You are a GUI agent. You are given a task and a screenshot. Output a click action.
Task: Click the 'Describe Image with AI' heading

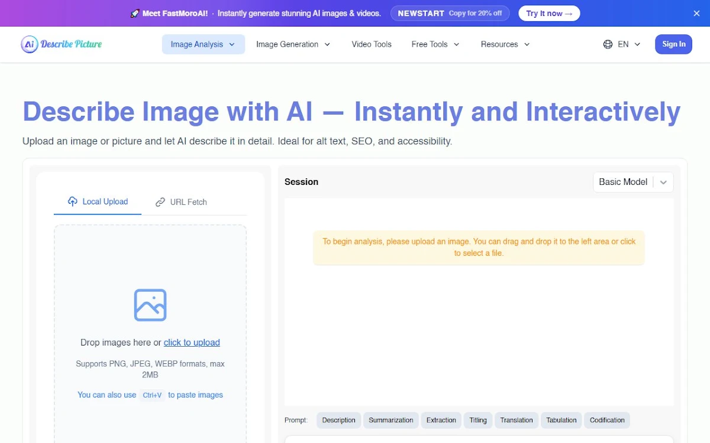[351, 112]
